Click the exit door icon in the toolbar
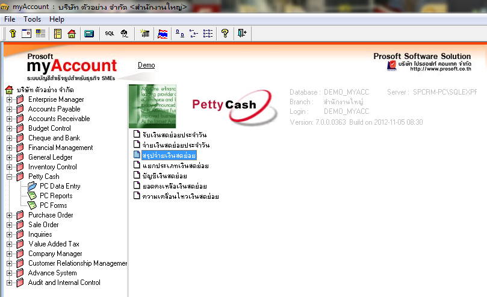Screen dimensions: 487x297 click(x=242, y=33)
